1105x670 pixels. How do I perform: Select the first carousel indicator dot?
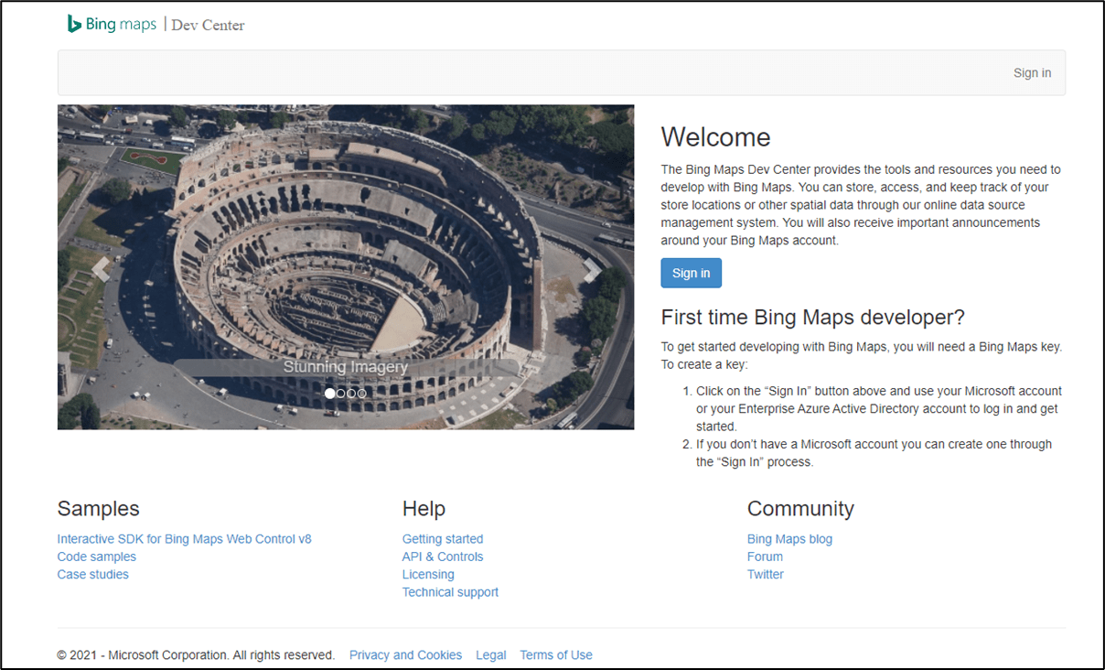(330, 393)
